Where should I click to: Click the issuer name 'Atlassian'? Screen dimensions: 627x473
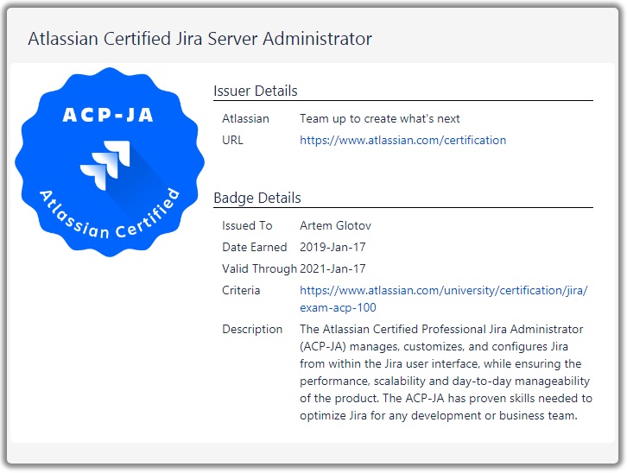[x=245, y=118]
